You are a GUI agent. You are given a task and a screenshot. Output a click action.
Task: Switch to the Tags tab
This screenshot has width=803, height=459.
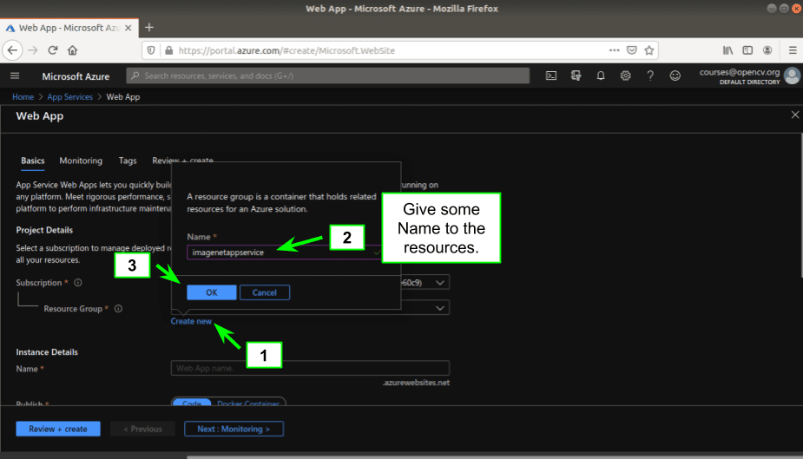[x=128, y=161]
